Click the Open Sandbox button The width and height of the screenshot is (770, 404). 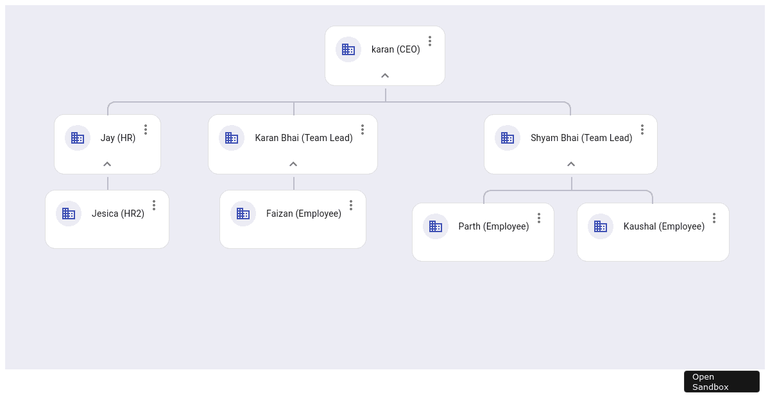[x=721, y=382]
